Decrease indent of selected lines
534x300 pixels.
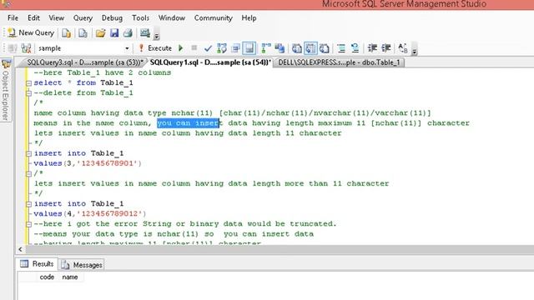pyautogui.click(x=372, y=48)
